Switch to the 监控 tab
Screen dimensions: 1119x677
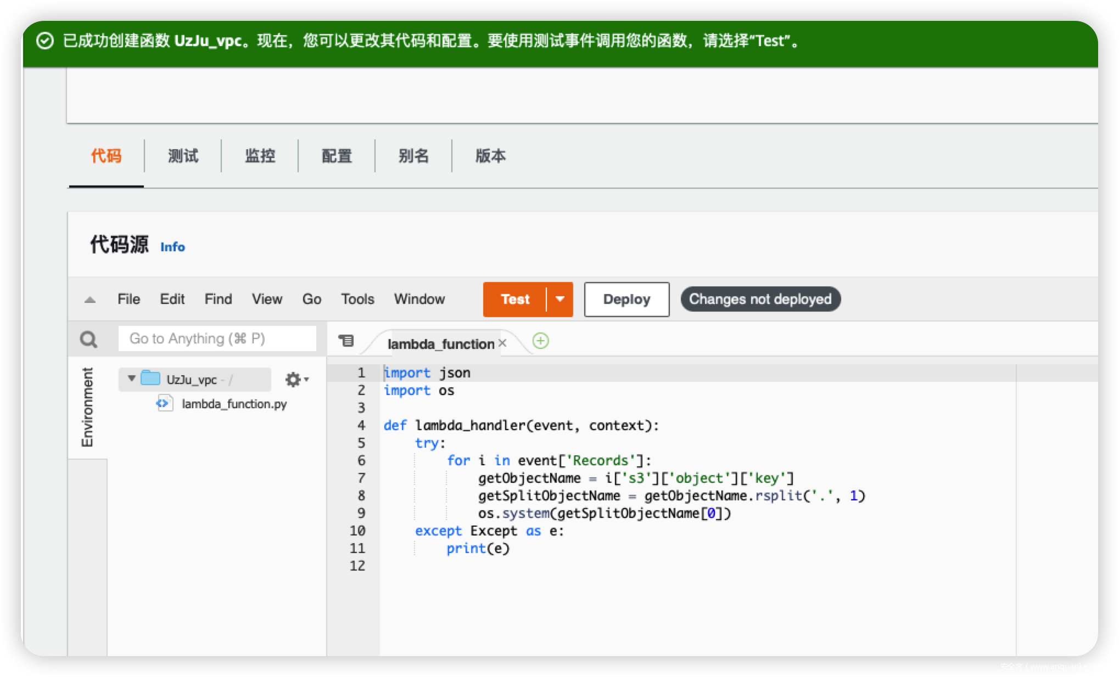pos(260,156)
